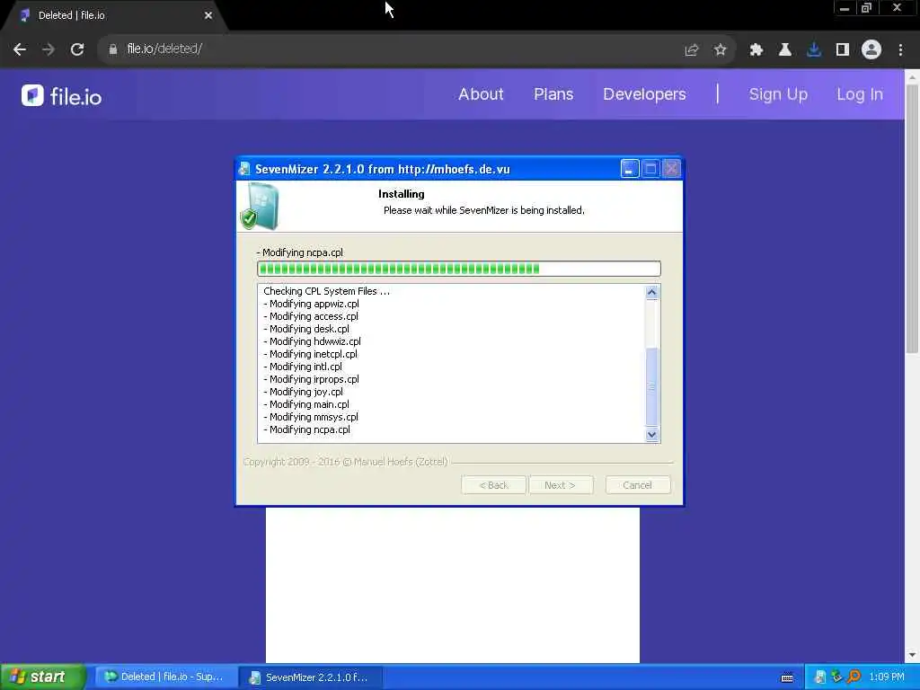Click the '< Back' installer button
Image resolution: width=920 pixels, height=690 pixels.
(493, 485)
